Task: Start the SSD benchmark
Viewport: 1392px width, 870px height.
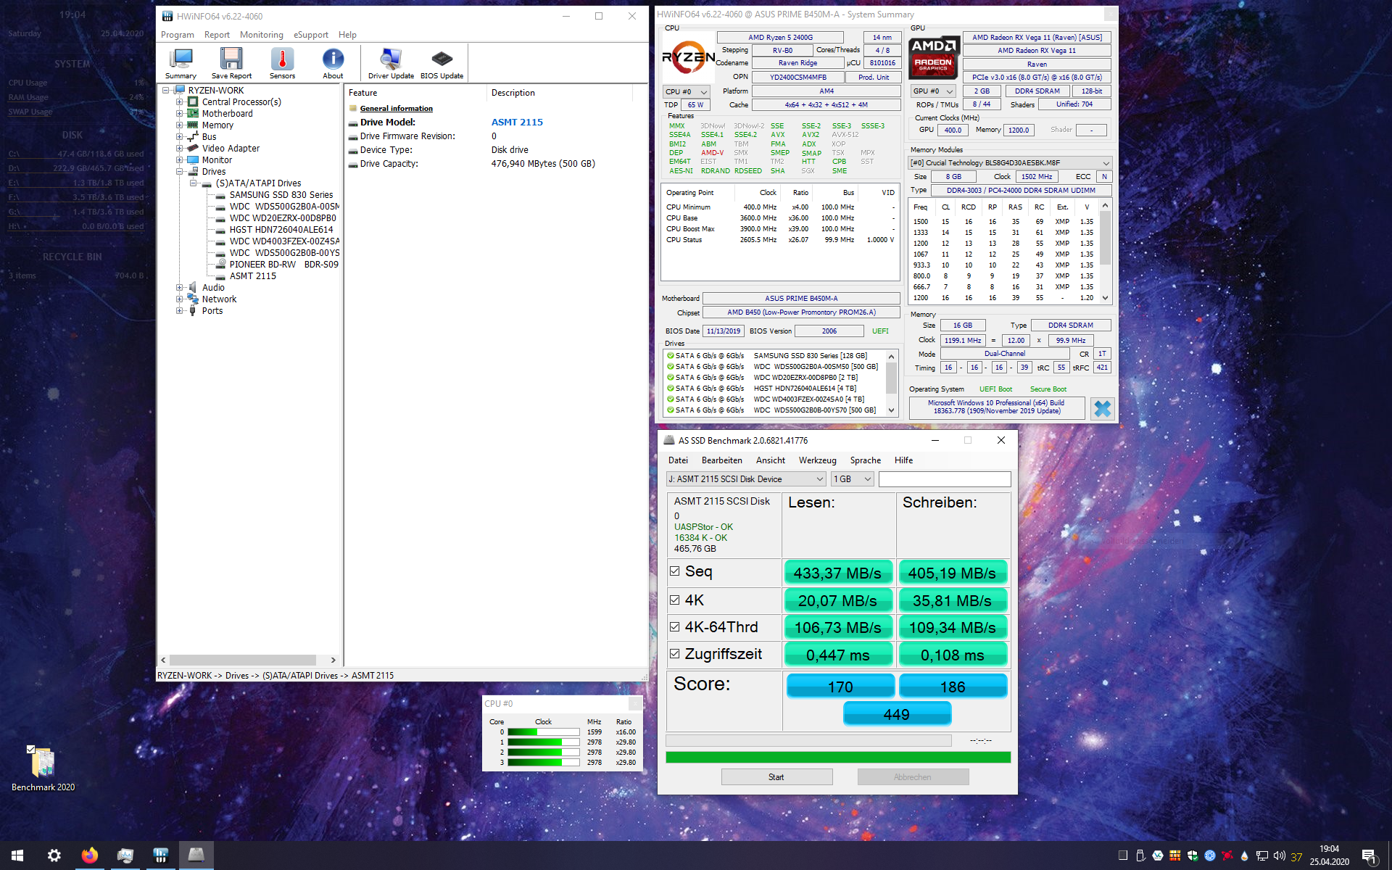Action: [776, 776]
